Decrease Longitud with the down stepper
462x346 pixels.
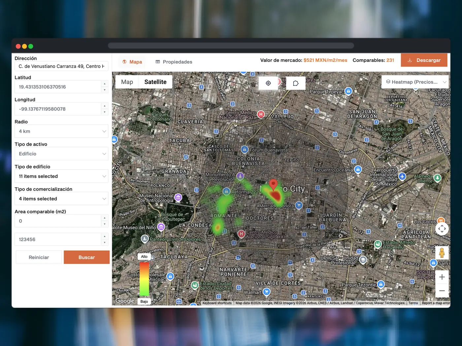click(x=105, y=112)
